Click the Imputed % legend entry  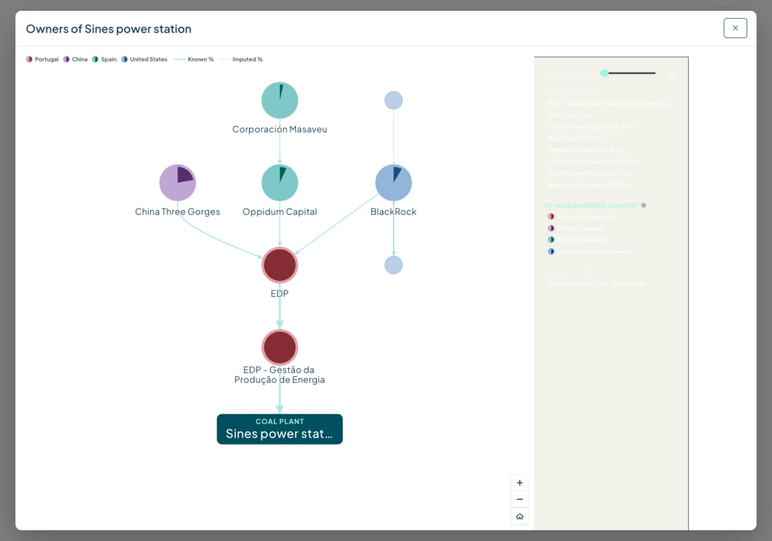click(241, 59)
